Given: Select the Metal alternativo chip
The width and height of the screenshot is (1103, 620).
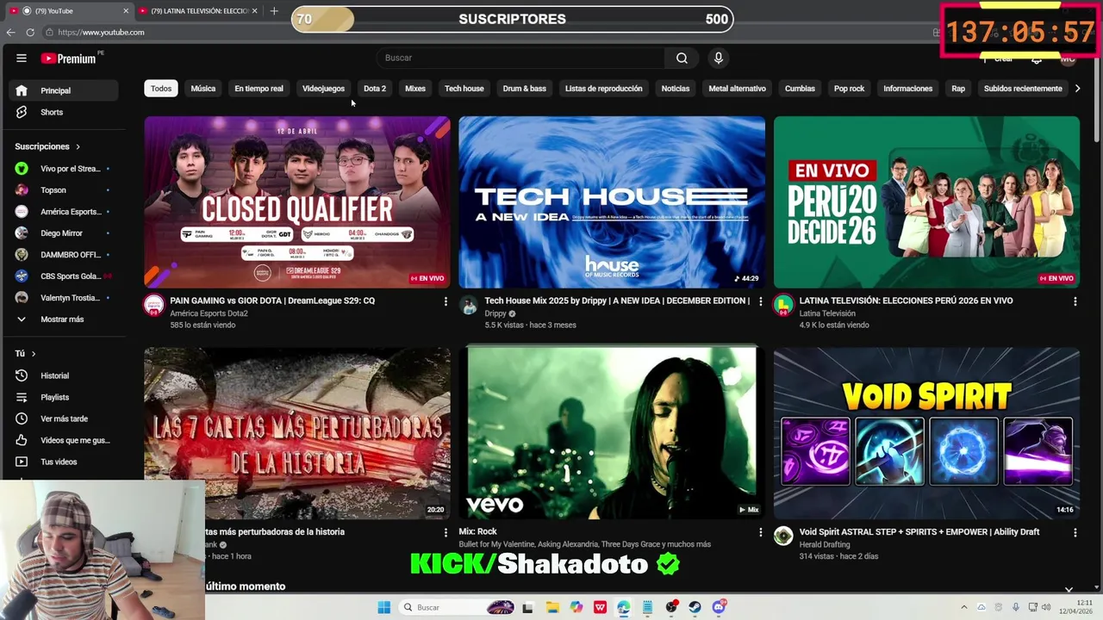Looking at the screenshot, I should (737, 89).
